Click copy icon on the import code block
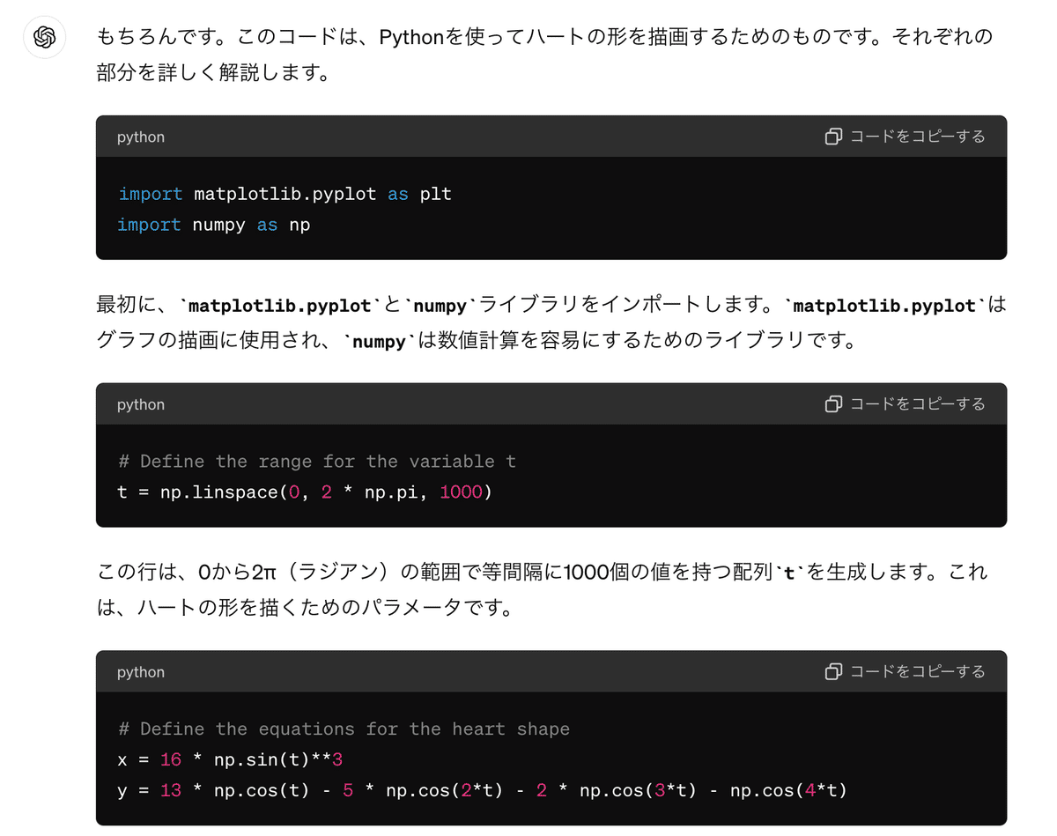 point(833,137)
